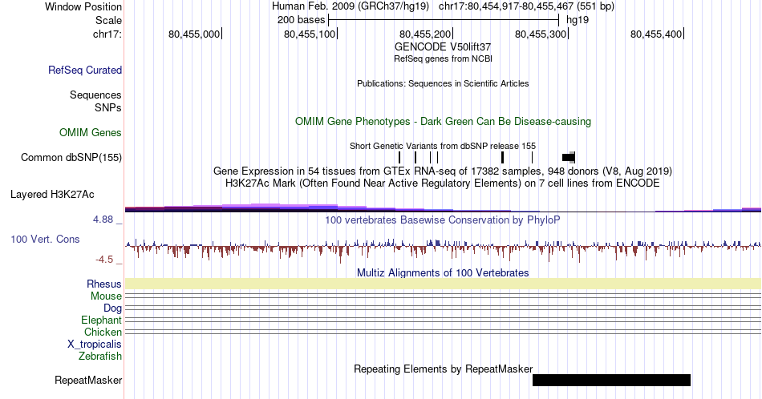Click the 200 bases scale text
Viewport: 762px width, 399px height.
click(302, 20)
